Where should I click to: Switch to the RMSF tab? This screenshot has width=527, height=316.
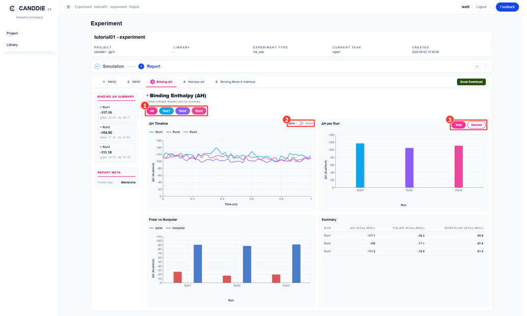(134, 82)
